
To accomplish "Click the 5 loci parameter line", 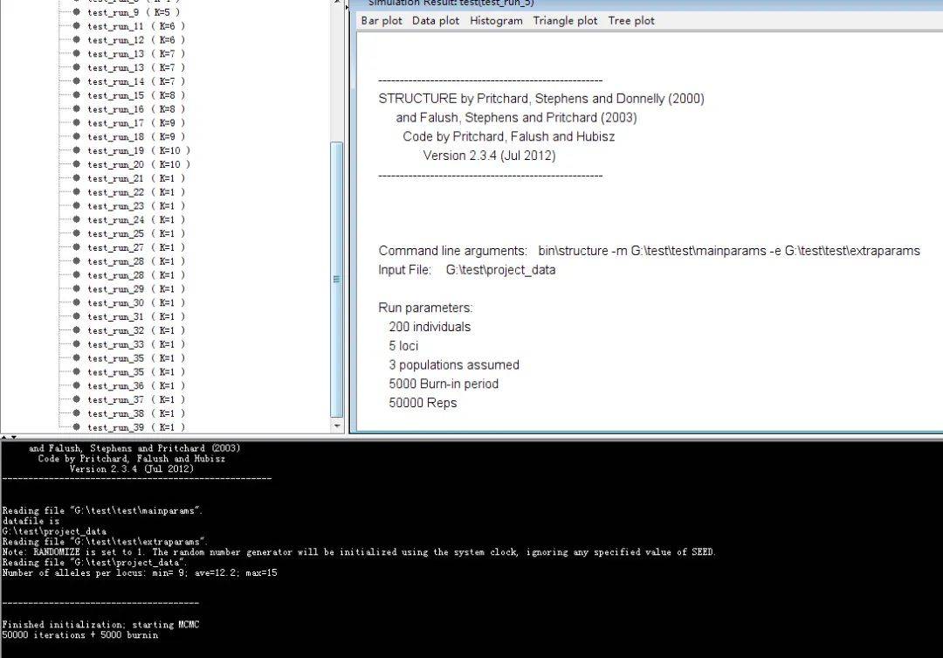I will [x=403, y=345].
